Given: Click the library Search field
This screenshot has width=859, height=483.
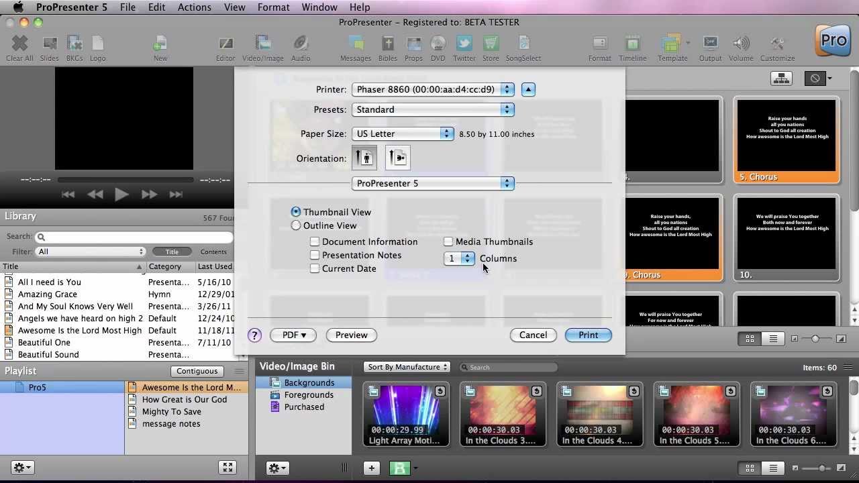Looking at the screenshot, I should pos(134,237).
